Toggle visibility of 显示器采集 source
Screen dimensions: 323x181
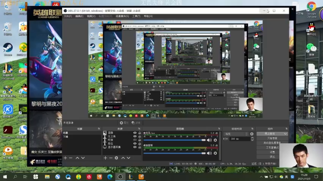pyautogui.click(x=135, y=147)
